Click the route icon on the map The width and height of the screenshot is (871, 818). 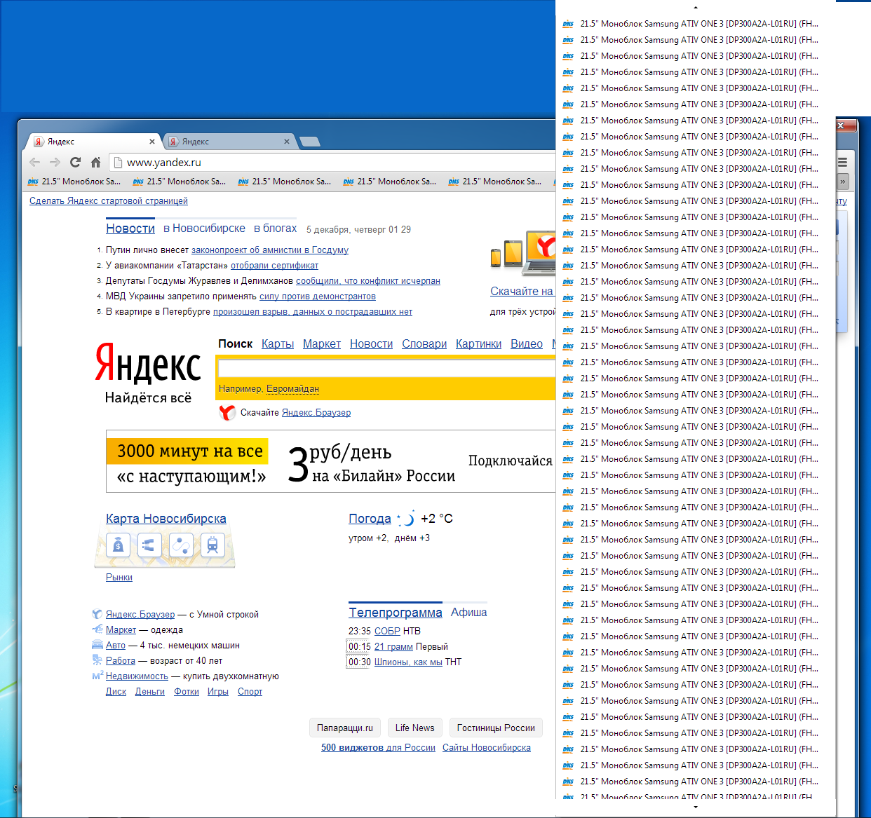click(x=181, y=545)
